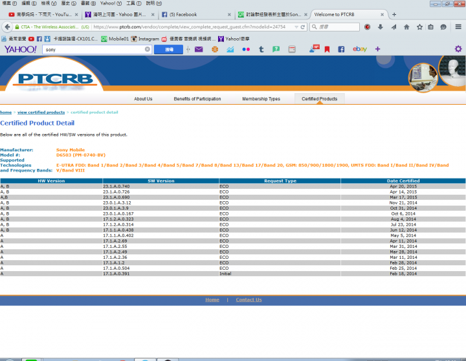466x361 pixels.
Task: Click the Sony Mobile manufacturer value
Action: tap(71, 150)
